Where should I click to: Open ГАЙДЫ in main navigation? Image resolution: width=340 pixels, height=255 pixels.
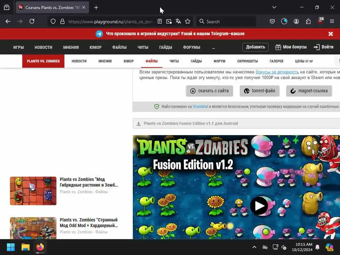[166, 47]
